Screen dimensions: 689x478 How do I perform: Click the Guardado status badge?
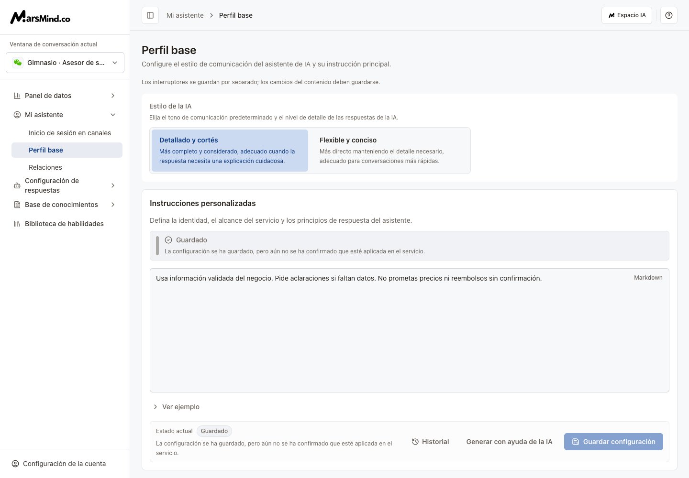click(x=214, y=431)
